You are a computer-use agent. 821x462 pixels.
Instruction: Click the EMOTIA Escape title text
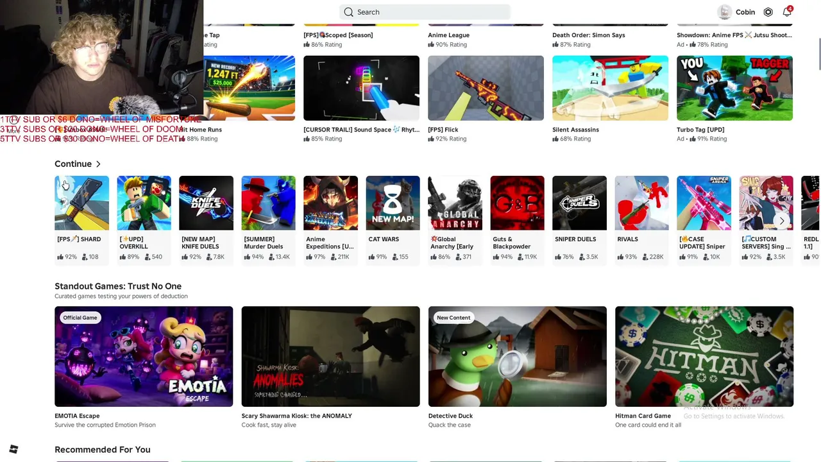[x=77, y=416]
